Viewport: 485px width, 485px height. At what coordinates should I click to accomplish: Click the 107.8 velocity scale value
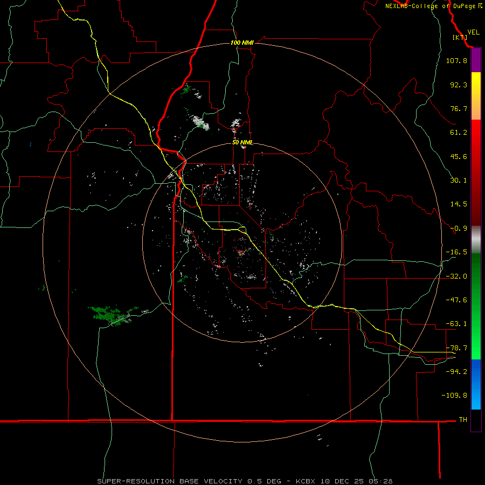pyautogui.click(x=456, y=60)
